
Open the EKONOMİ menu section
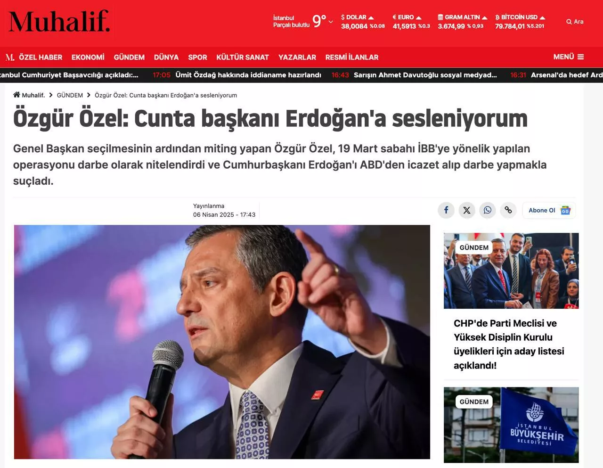click(x=88, y=57)
